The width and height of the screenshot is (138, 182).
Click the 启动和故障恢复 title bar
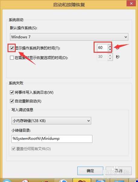tap(69, 5)
